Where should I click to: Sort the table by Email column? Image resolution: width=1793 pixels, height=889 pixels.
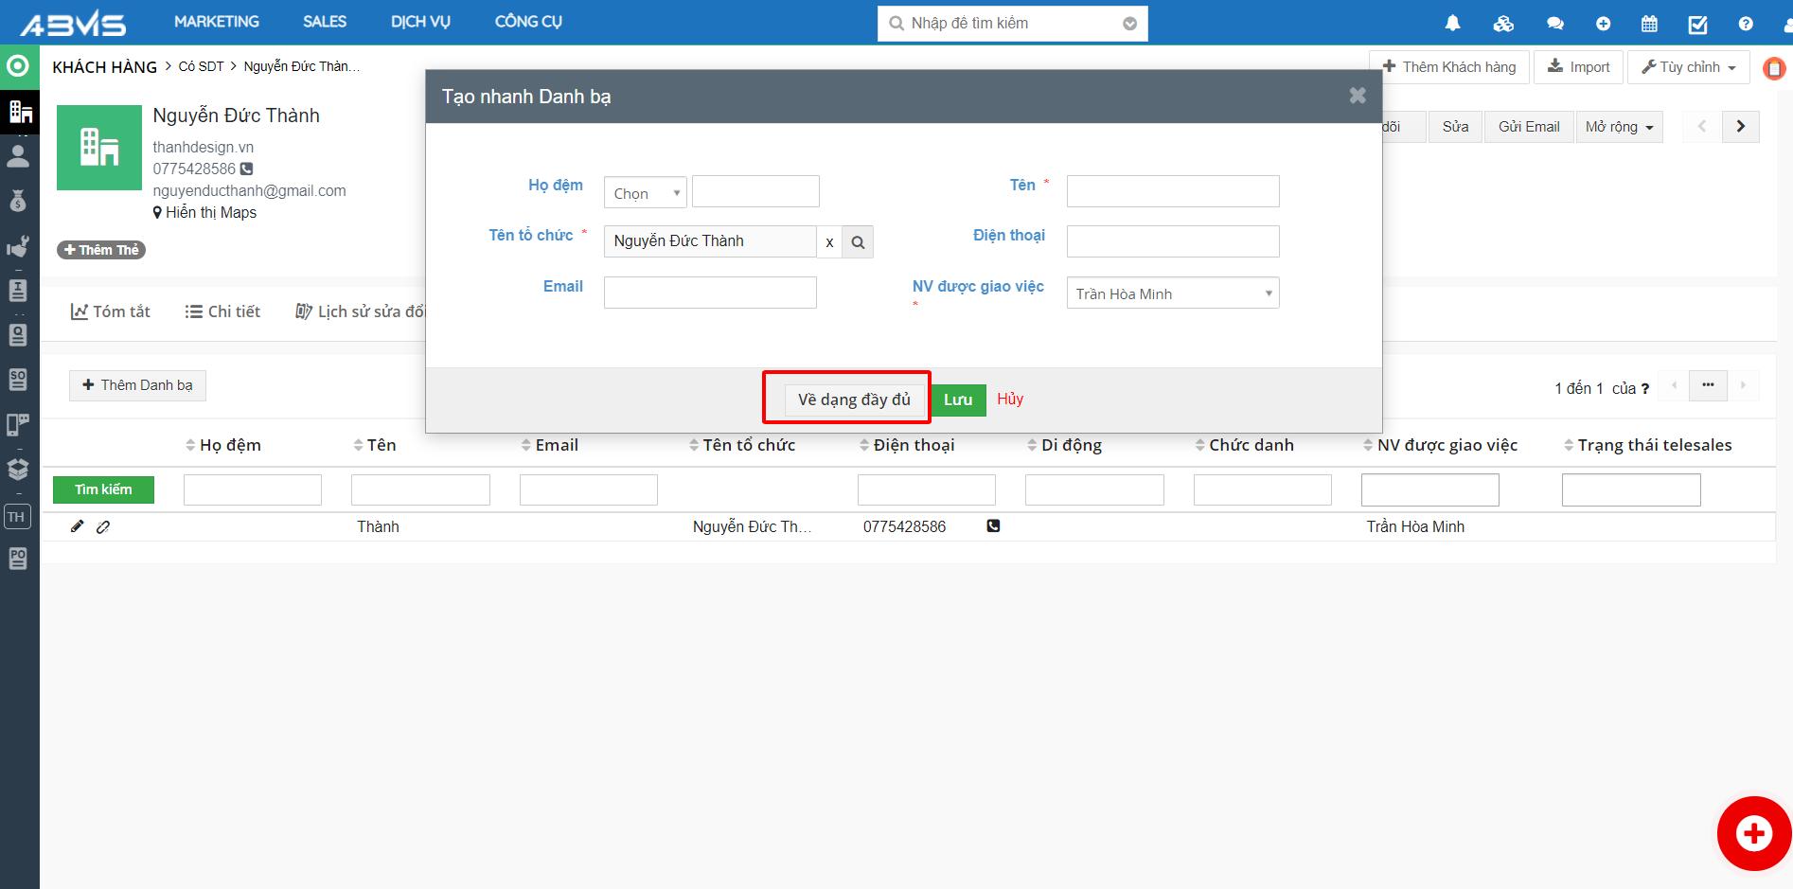pos(557,445)
